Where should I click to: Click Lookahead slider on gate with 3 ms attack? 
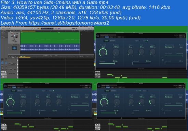click(141, 63)
